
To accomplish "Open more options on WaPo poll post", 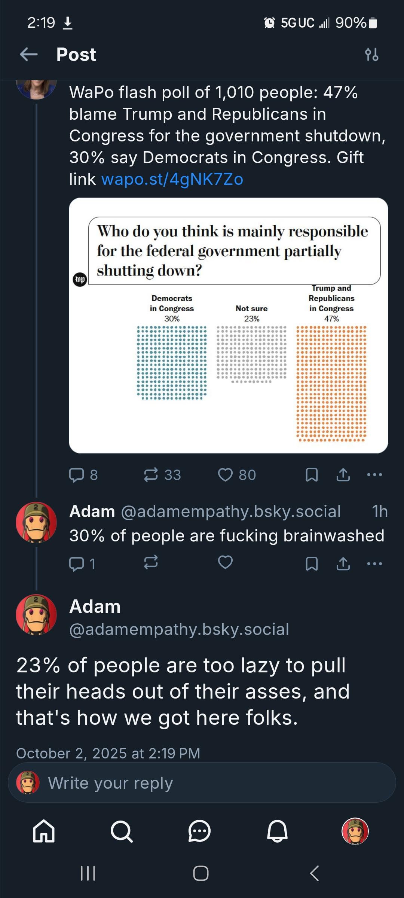I will [x=374, y=475].
